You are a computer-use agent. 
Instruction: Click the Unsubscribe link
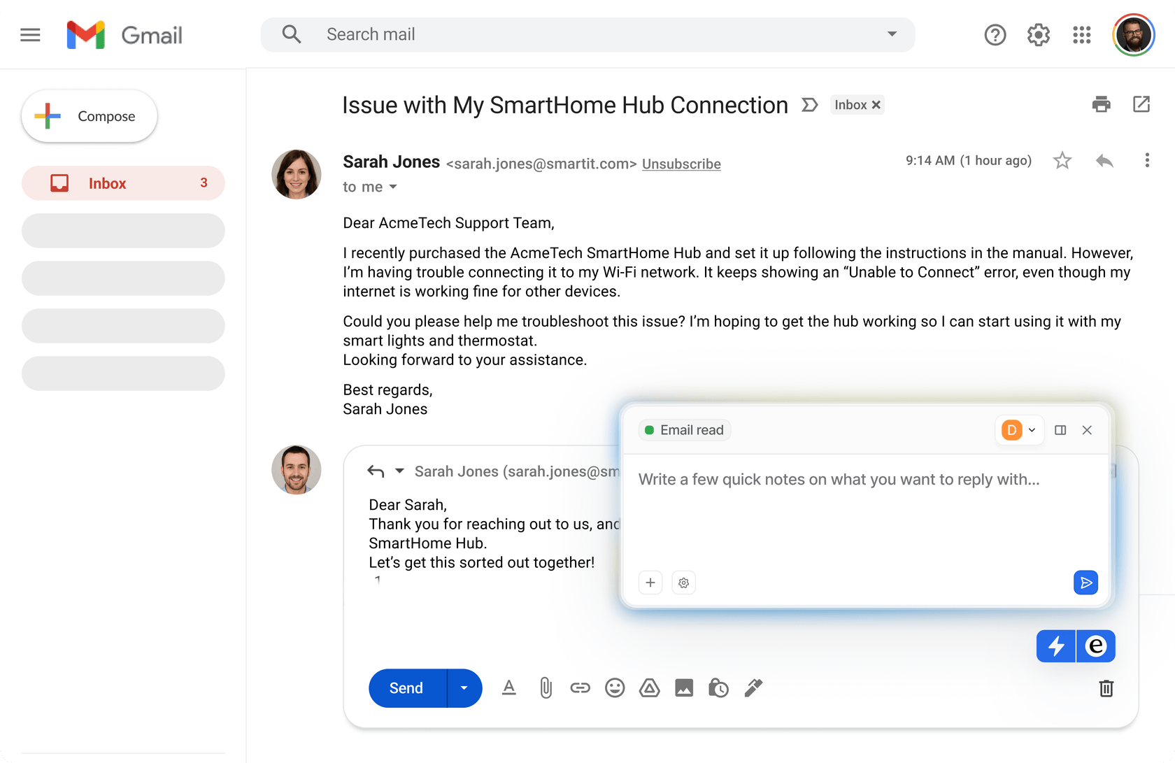[x=681, y=164]
